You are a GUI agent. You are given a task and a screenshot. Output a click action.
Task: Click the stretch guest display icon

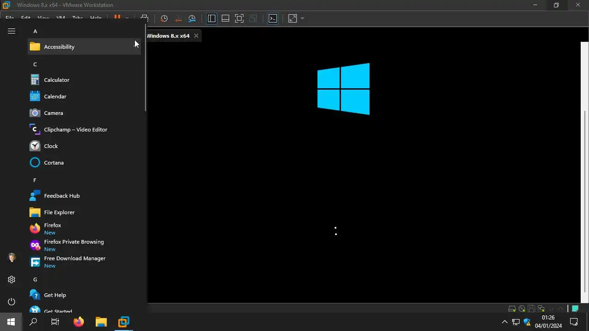[x=293, y=18]
